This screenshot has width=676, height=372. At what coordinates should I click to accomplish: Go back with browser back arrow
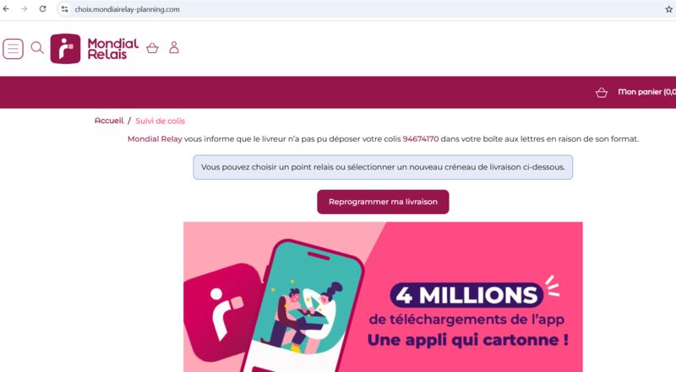[7, 9]
